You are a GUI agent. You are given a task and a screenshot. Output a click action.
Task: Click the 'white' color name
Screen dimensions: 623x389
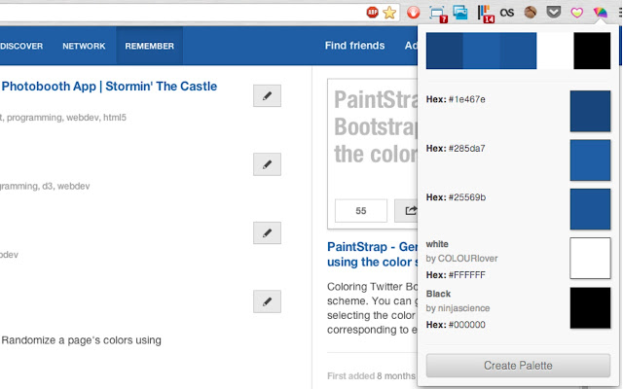tap(437, 244)
